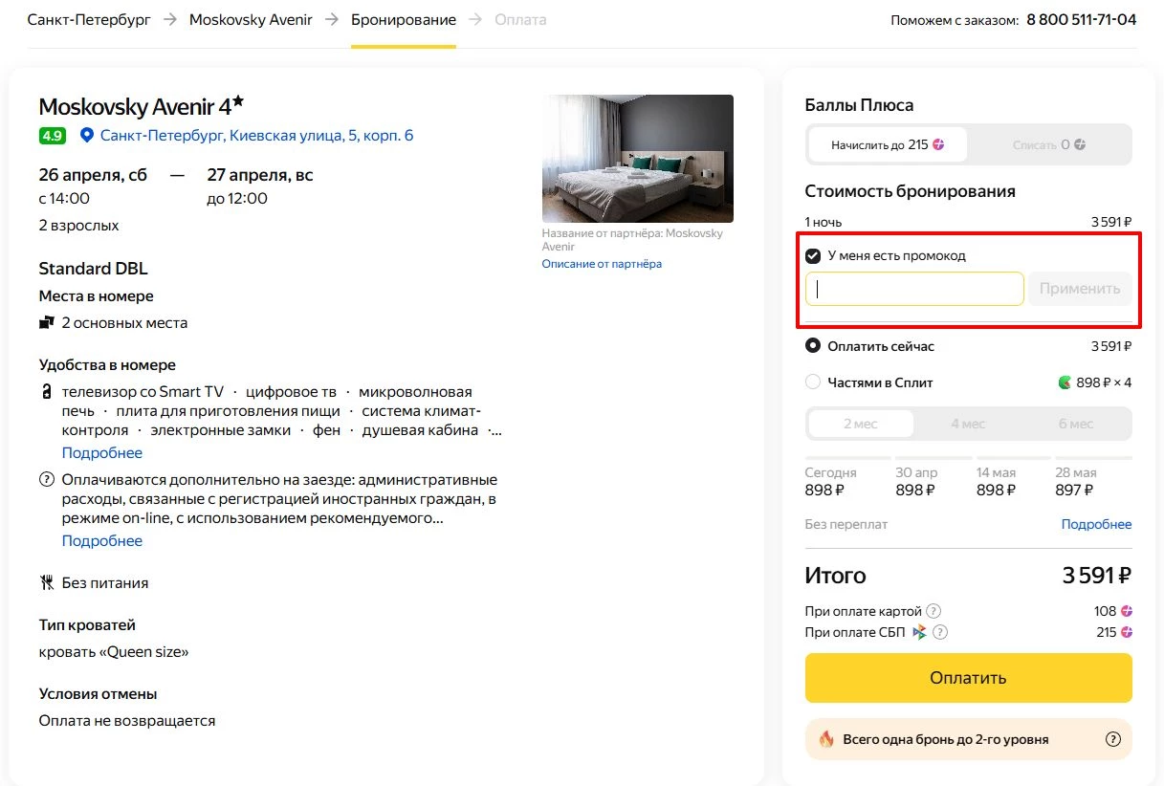Screen dimensions: 1164x786
Task: Click the question mark icon near "Оплачиваются дополнительно"
Action: [44, 479]
